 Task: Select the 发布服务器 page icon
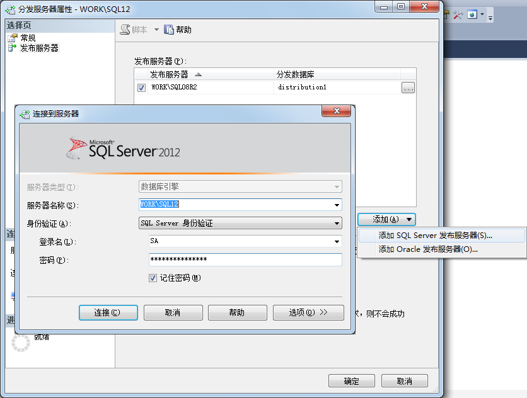12,48
